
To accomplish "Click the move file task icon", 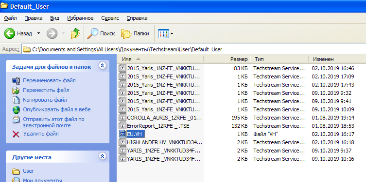I will (16, 90).
